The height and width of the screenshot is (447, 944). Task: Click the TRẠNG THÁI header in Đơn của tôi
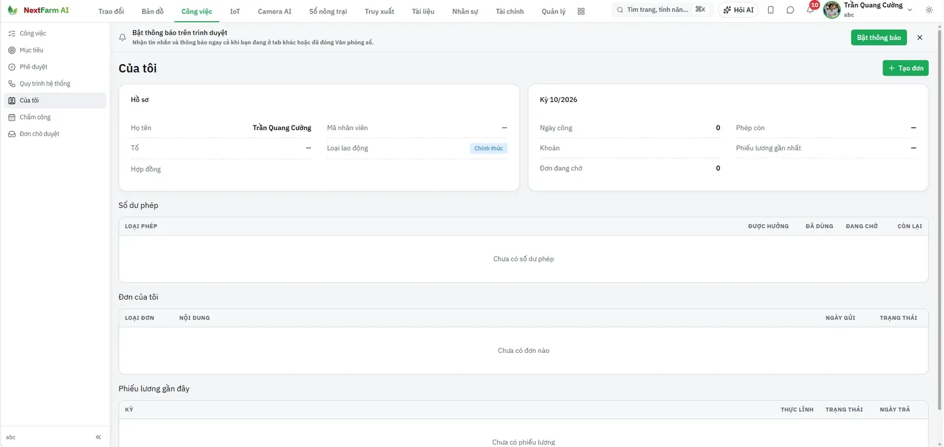coord(898,318)
